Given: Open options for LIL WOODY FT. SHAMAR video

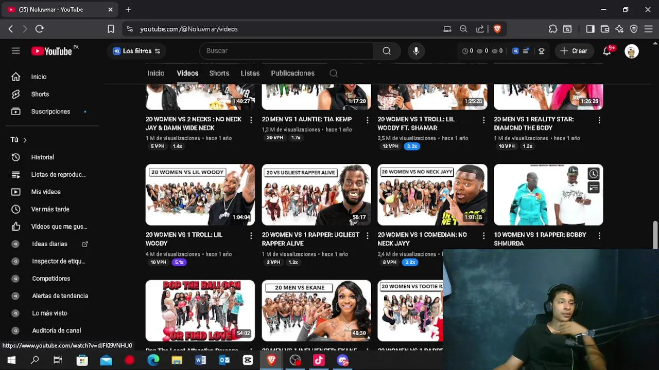Looking at the screenshot, I should click(x=483, y=120).
